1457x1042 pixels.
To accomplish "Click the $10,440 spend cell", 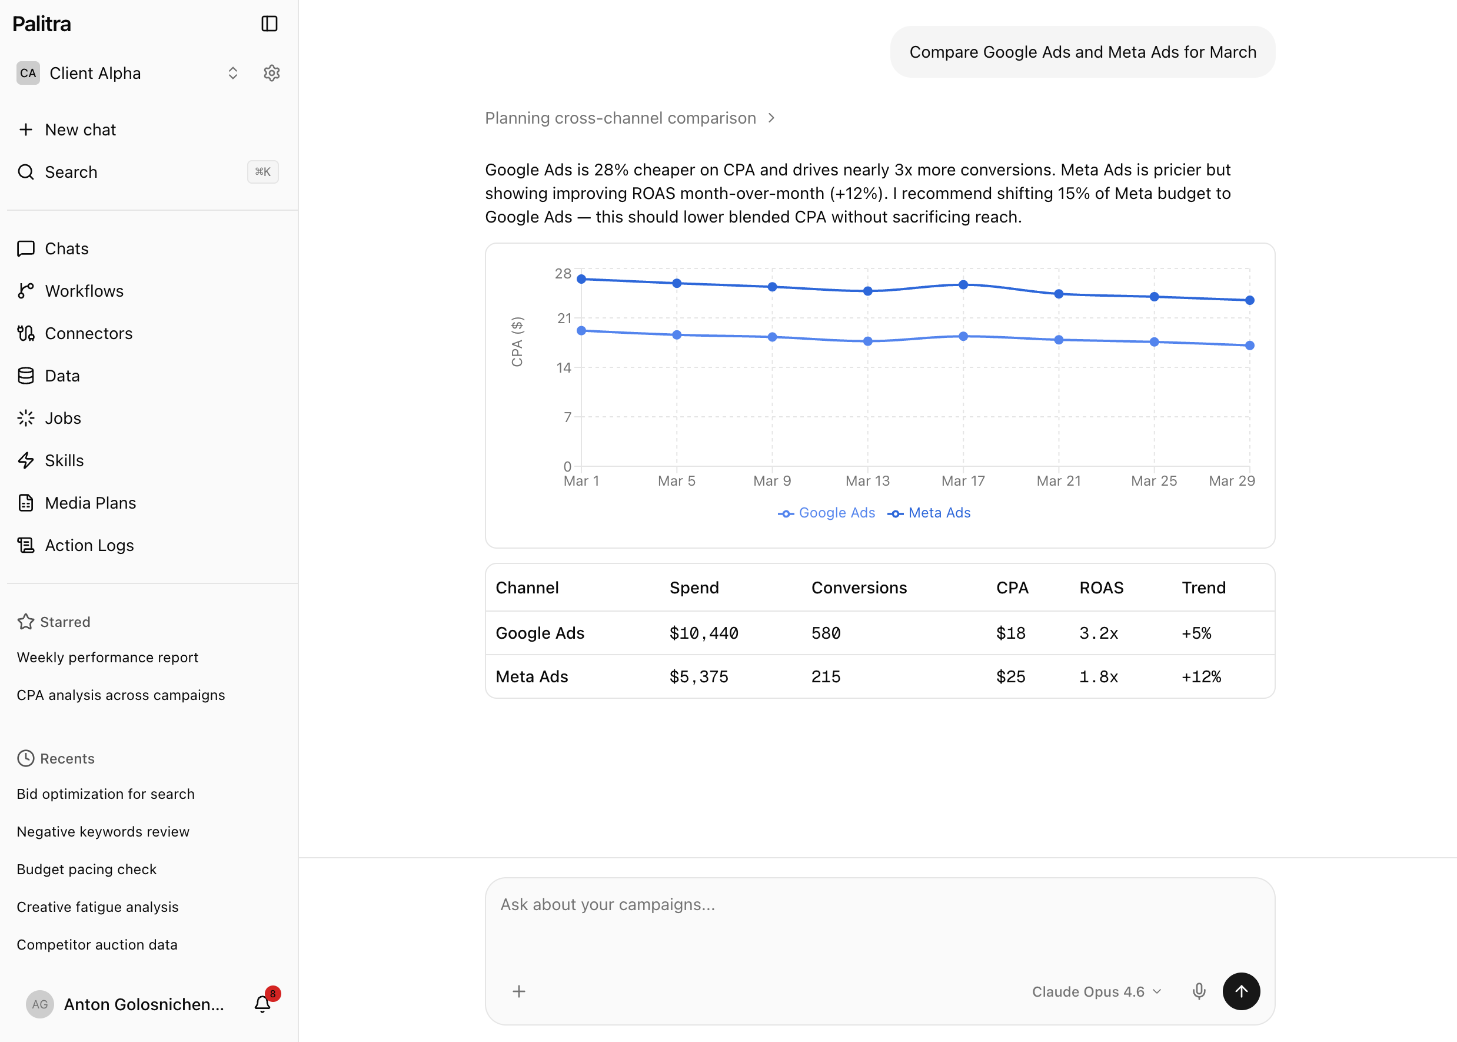I will pos(703,633).
